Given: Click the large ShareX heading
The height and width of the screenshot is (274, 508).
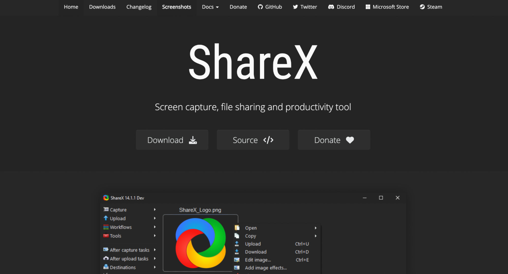Looking at the screenshot, I should 253,62.
